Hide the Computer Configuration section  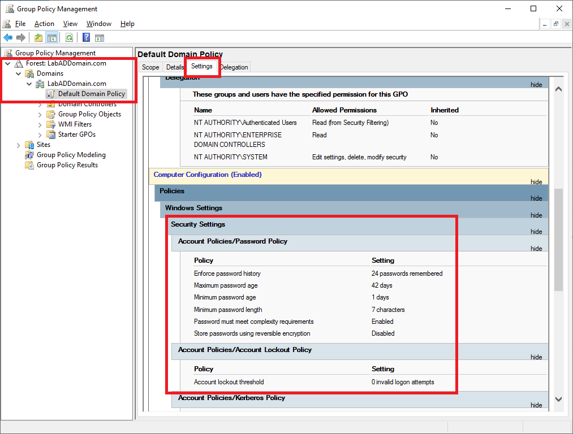pos(536,182)
